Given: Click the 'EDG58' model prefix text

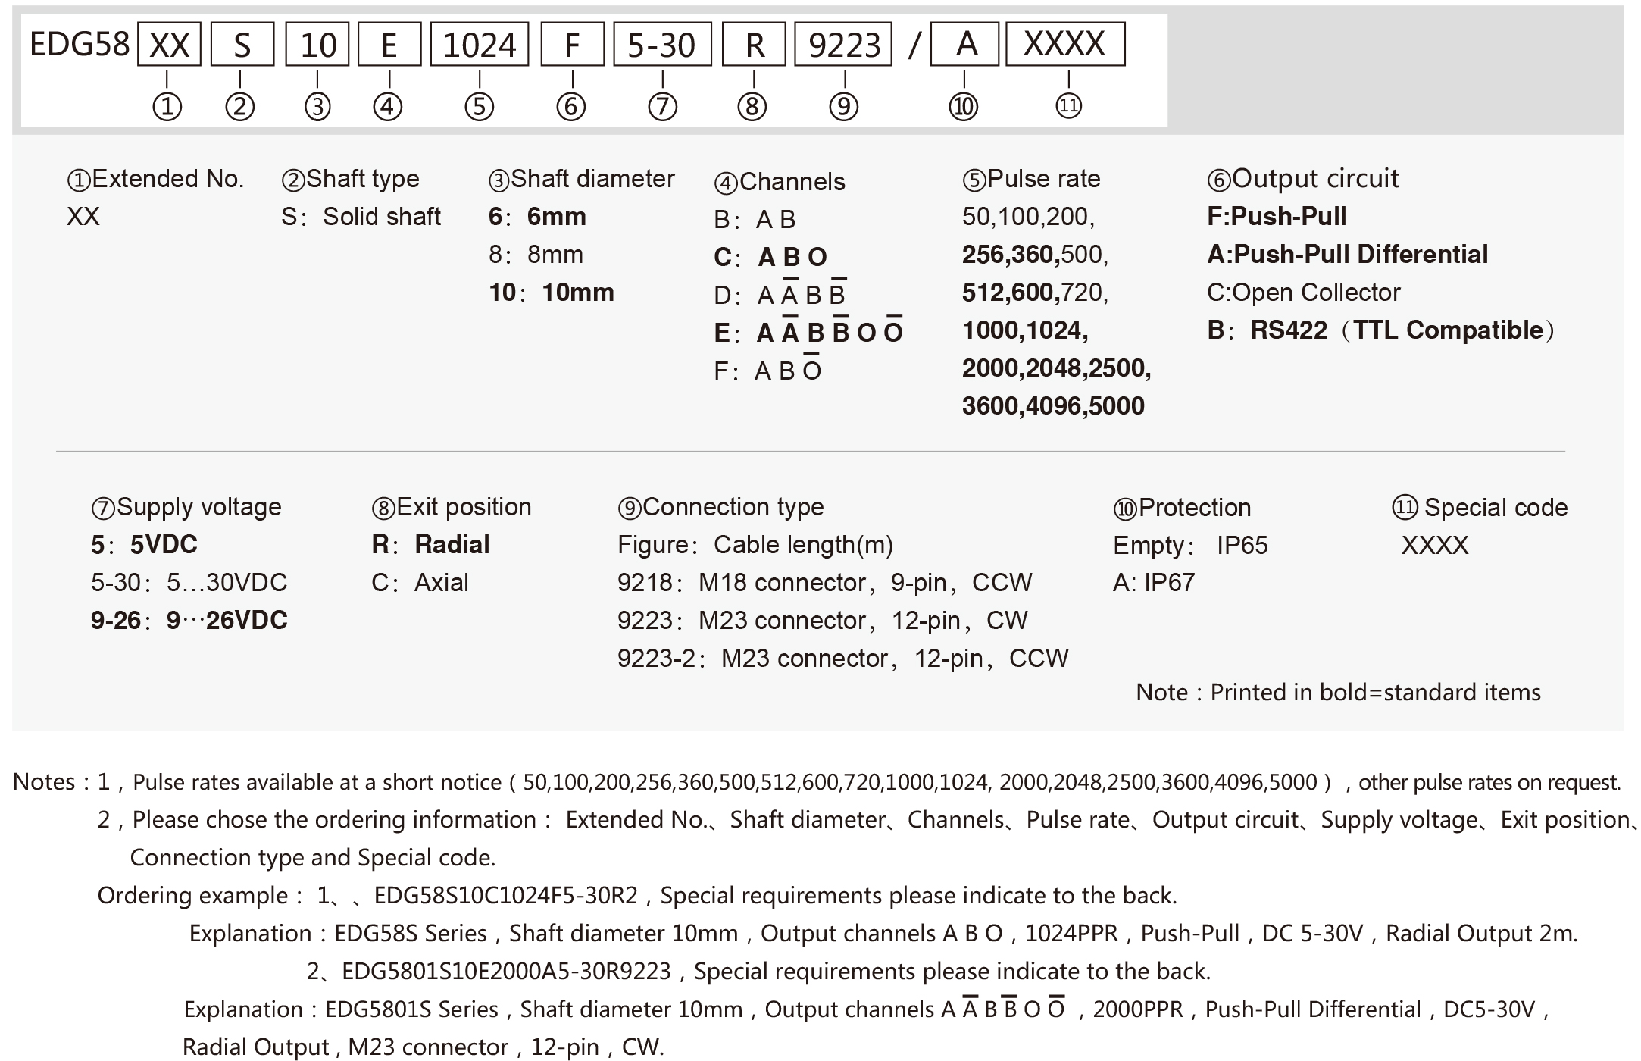Looking at the screenshot, I should 80,44.
